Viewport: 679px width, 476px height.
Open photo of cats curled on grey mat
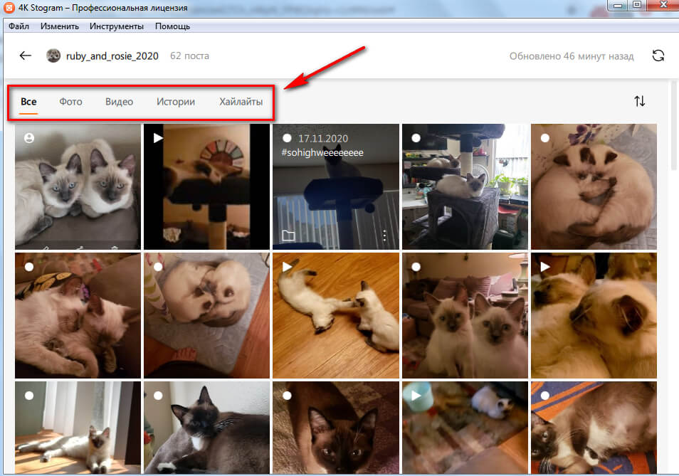coord(206,315)
